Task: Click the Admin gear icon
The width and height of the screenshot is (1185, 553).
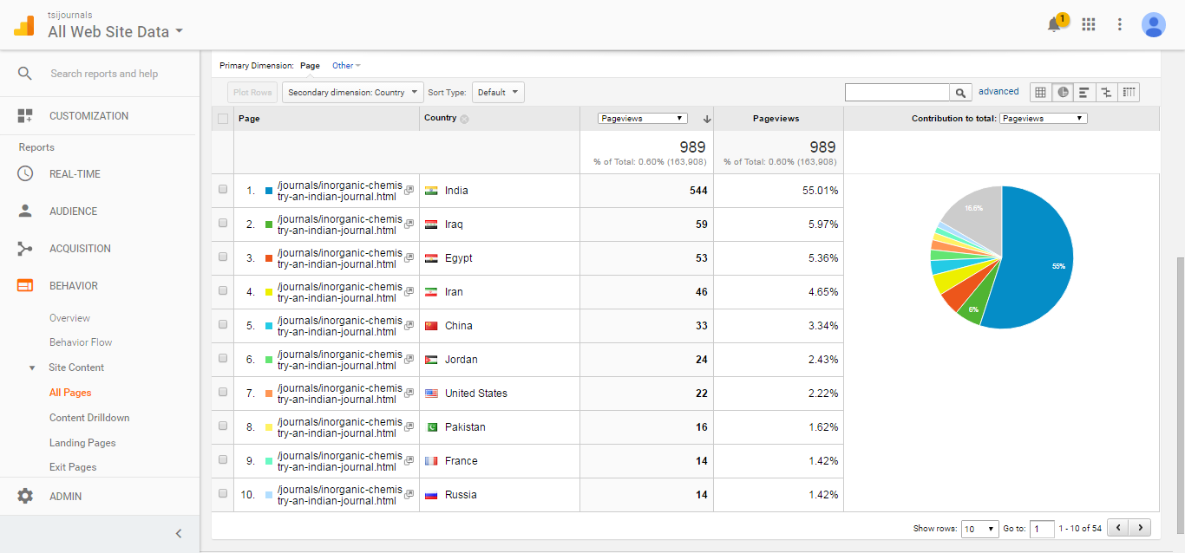Action: [25, 496]
